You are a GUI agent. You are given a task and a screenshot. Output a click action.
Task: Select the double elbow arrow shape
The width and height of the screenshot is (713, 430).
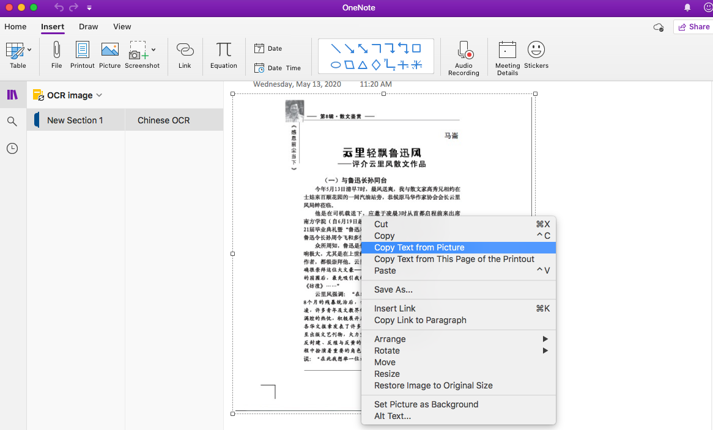click(403, 48)
